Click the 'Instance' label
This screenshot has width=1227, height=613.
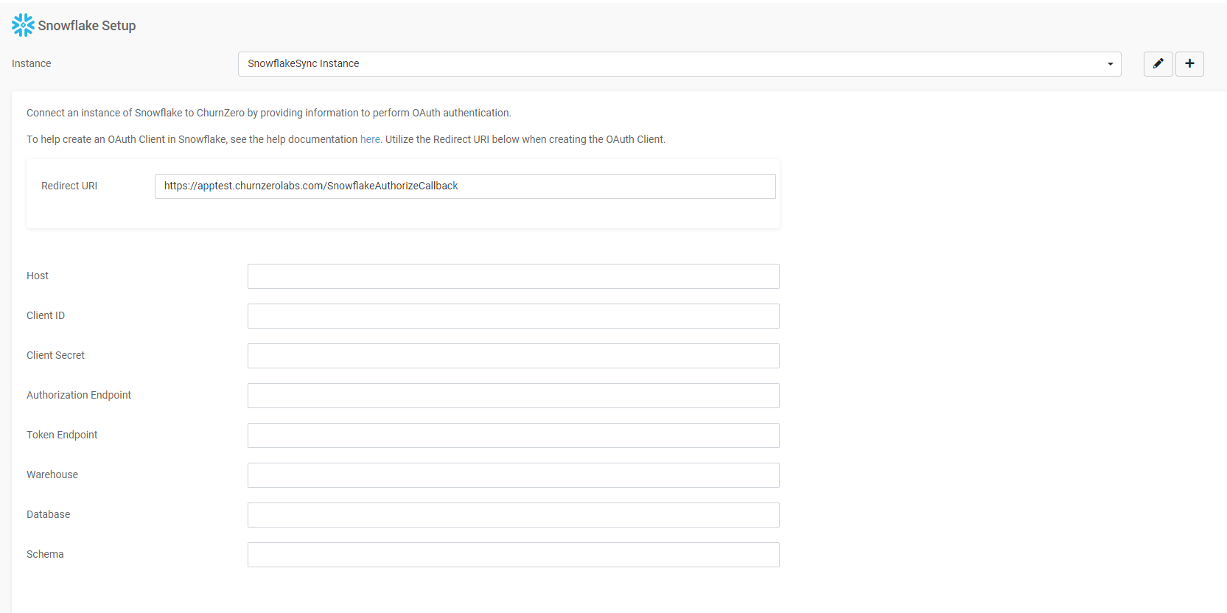point(32,63)
